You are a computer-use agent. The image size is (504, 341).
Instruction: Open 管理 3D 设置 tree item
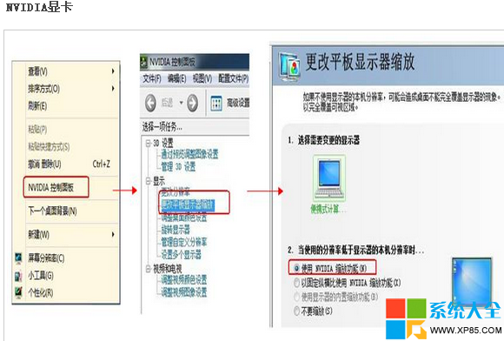[x=178, y=167]
